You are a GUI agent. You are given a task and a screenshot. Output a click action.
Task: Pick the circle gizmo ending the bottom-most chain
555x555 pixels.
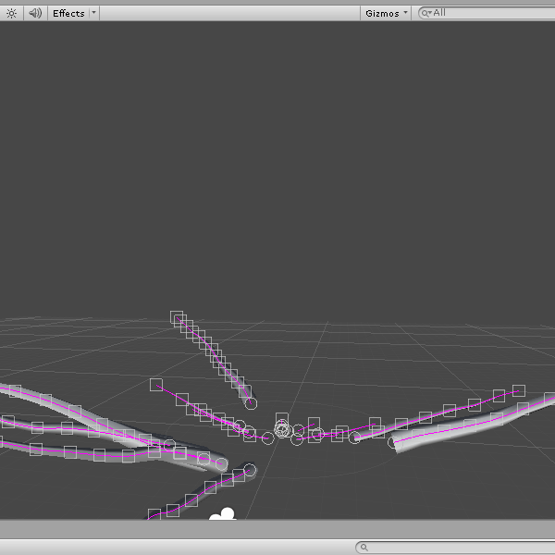coord(250,470)
